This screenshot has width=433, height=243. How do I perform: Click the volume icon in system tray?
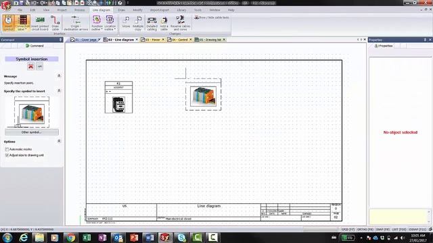[403, 238]
